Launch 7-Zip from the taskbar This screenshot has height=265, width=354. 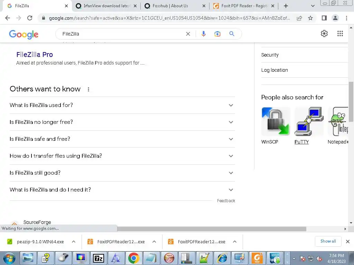[x=99, y=258]
